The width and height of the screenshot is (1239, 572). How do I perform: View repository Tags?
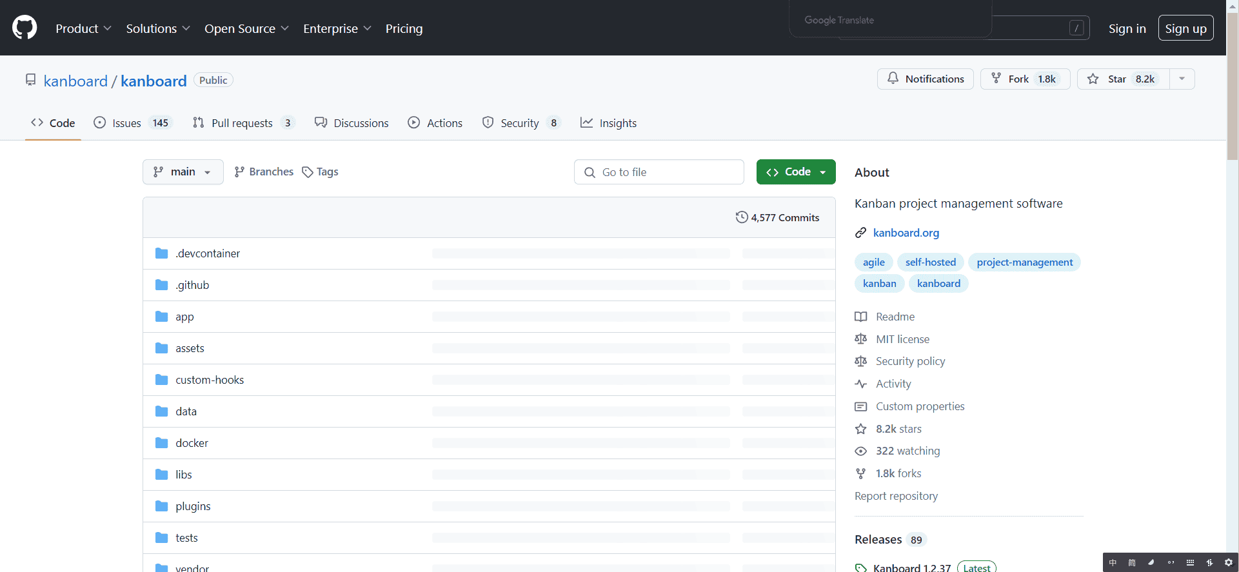pyautogui.click(x=321, y=172)
